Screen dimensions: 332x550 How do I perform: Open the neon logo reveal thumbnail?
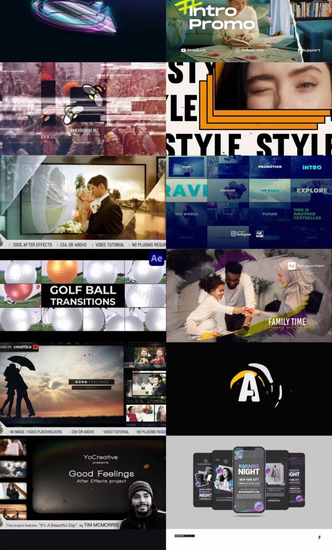[83, 31]
